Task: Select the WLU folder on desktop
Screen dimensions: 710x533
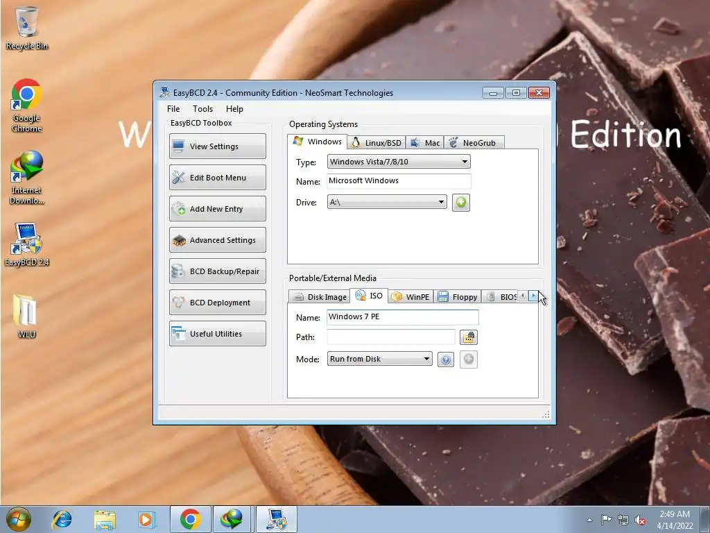Action: (x=27, y=316)
